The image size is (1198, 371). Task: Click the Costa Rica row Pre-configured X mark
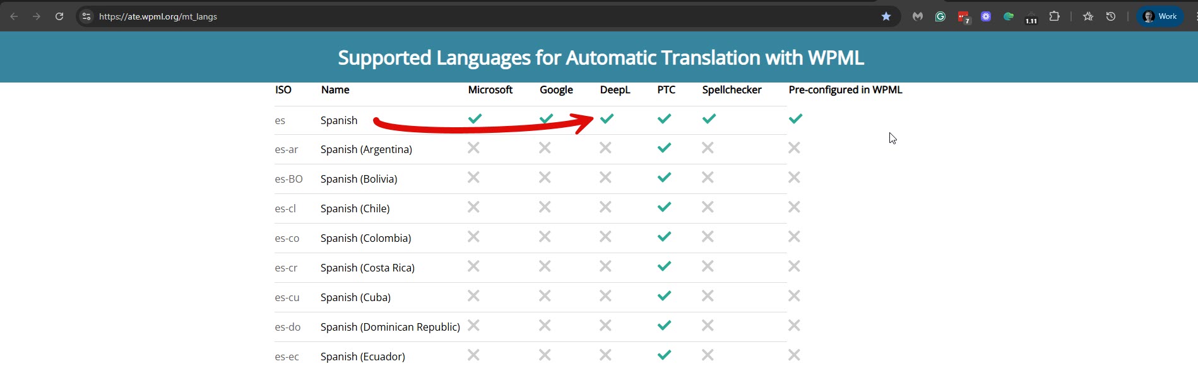point(794,266)
